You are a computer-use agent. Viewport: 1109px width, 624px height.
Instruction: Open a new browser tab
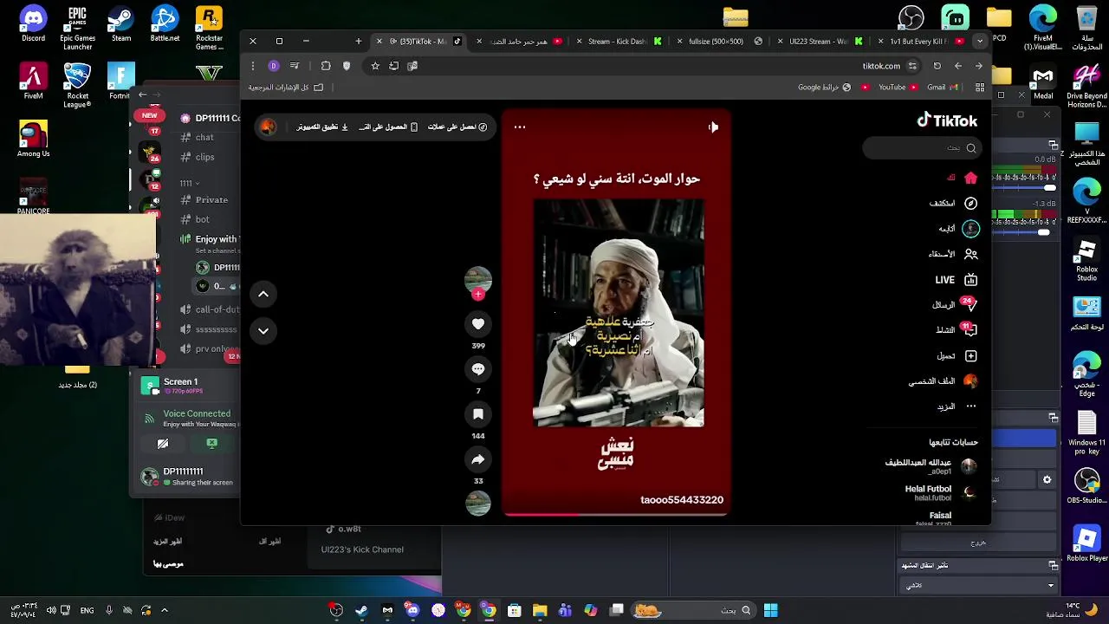click(x=359, y=41)
